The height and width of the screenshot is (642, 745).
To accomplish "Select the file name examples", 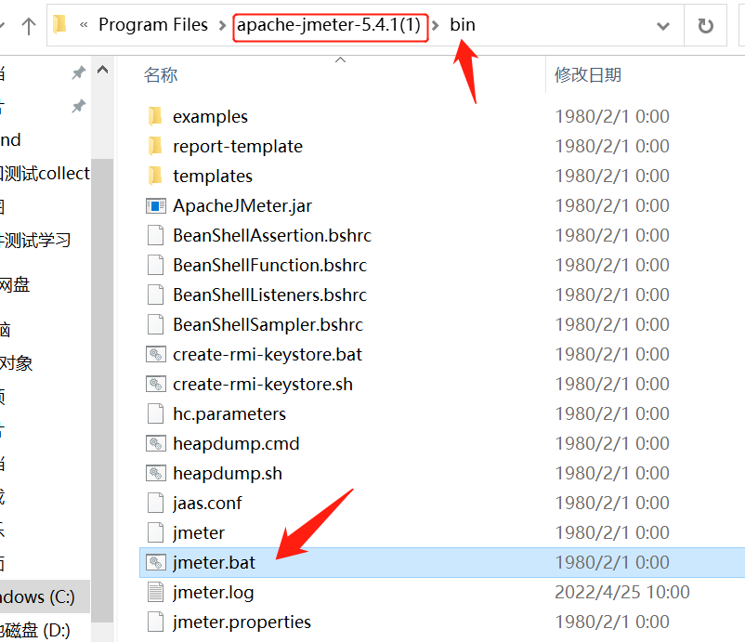I will click(x=210, y=116).
